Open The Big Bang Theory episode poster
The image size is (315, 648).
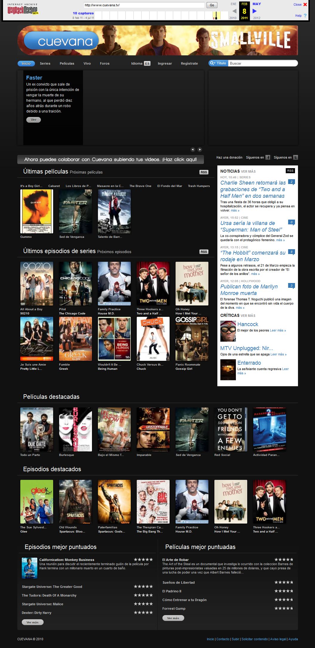153,502
